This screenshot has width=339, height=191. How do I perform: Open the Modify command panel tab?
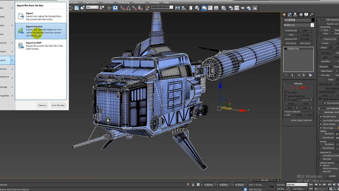click(290, 14)
